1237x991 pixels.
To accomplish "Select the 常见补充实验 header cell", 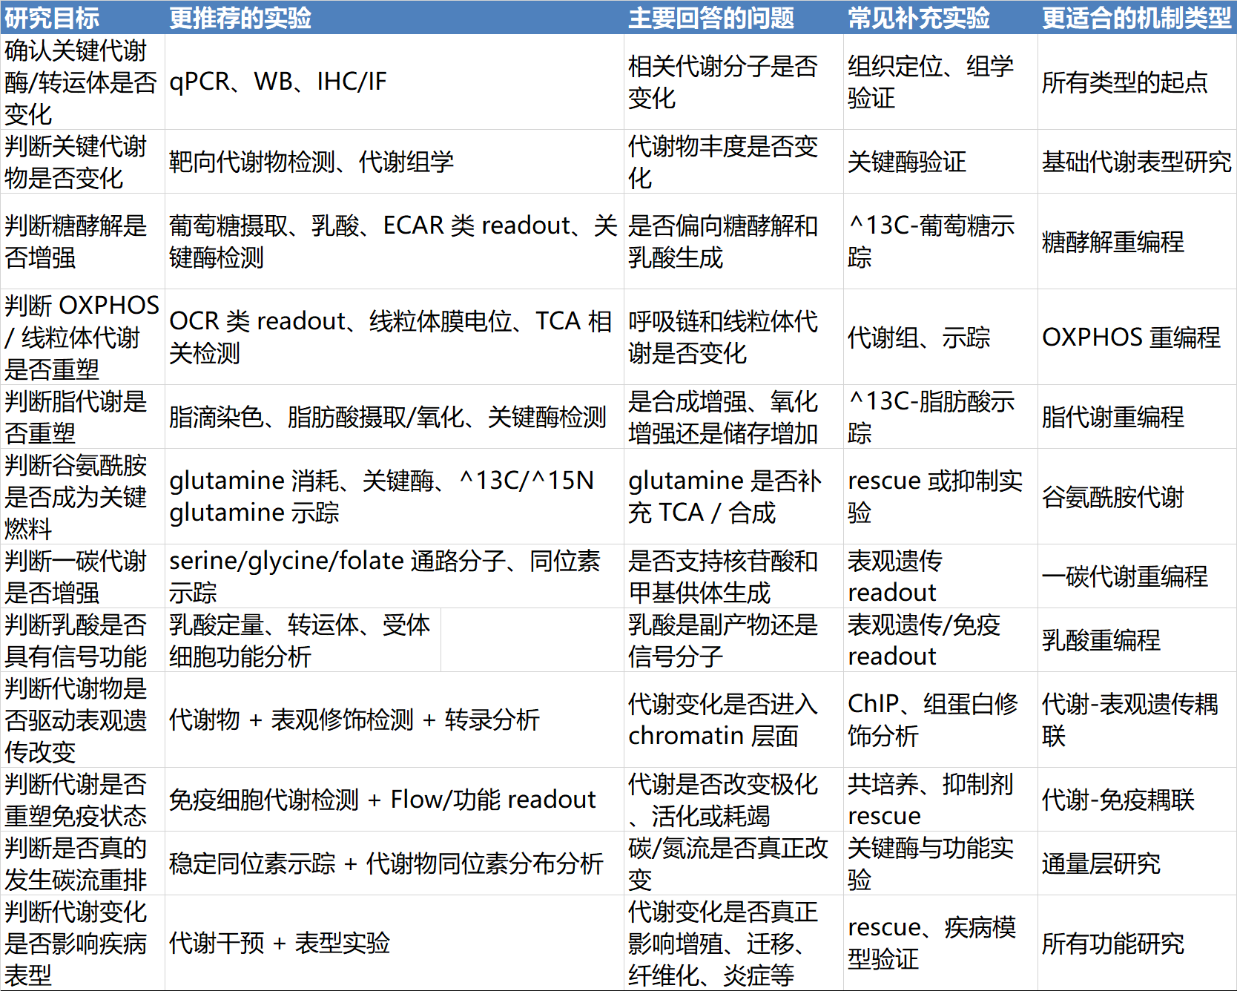I will [x=918, y=18].
